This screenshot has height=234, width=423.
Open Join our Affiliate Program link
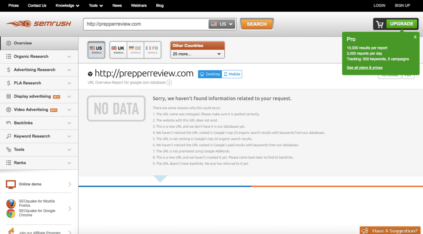point(40,232)
